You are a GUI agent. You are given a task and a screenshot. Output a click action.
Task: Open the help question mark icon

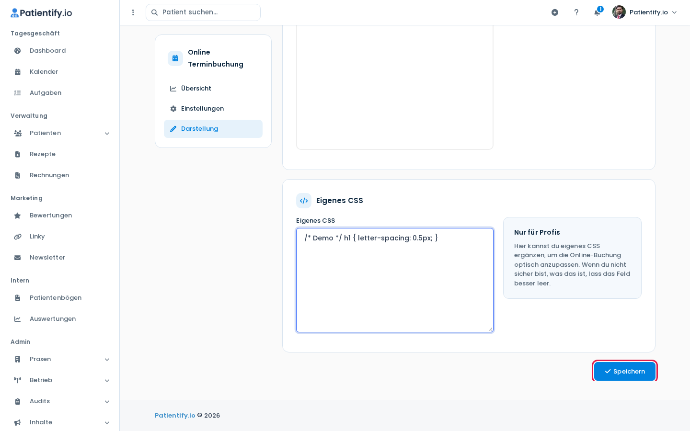[576, 12]
